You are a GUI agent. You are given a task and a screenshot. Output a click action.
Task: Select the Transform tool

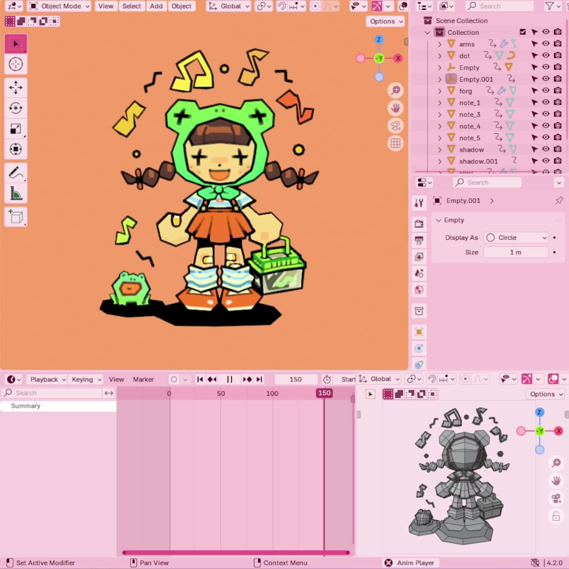click(16, 149)
